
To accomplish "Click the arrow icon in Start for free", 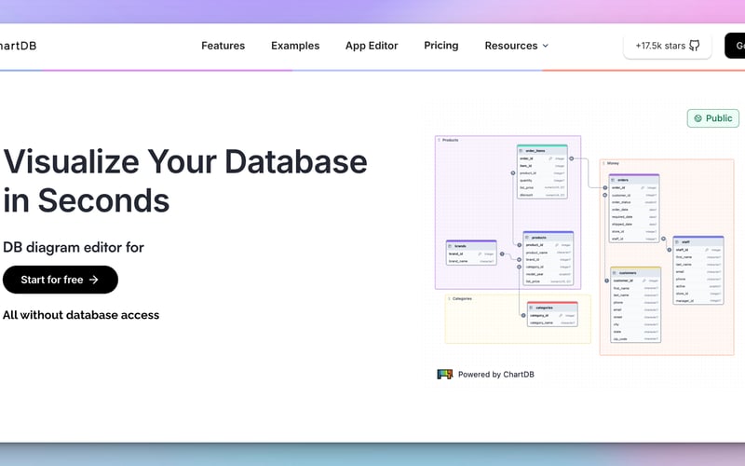I will [x=94, y=280].
